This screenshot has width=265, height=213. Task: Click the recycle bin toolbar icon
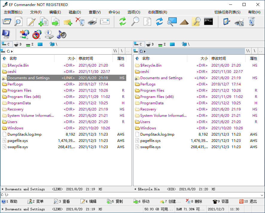251,22
